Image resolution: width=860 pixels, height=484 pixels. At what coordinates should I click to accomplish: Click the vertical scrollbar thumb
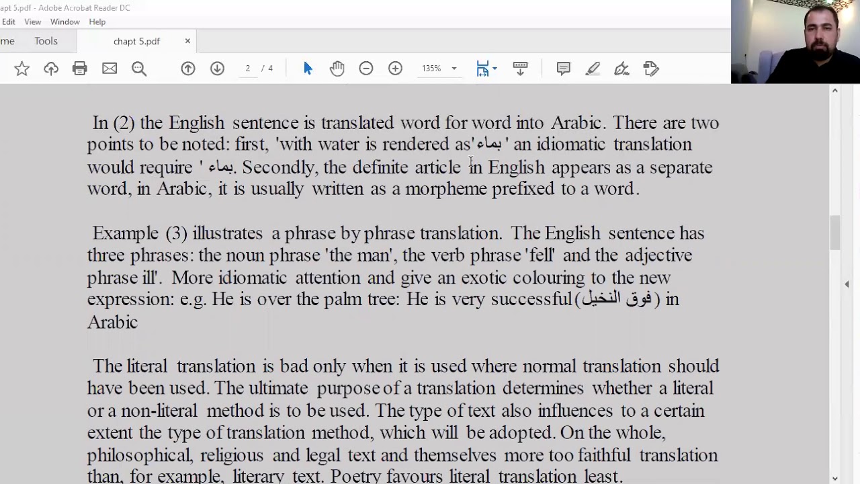point(835,233)
